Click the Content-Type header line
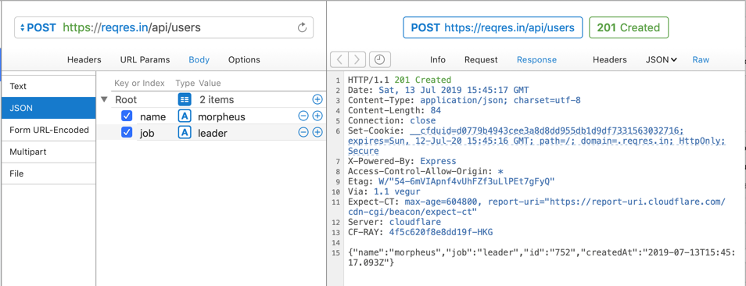This screenshot has height=286, width=746. pyautogui.click(x=464, y=100)
